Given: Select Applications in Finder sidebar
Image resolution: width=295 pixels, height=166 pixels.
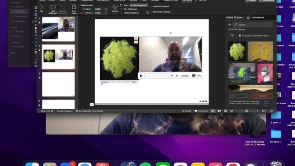Looking at the screenshot, I should pyautogui.click(x=19, y=12).
